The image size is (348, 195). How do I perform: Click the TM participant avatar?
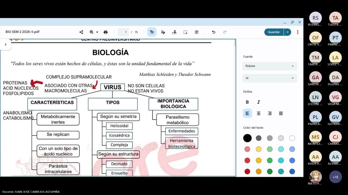pos(315,58)
